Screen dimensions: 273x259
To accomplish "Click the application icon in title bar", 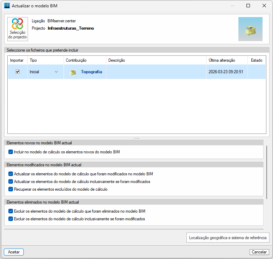I will [7, 6].
